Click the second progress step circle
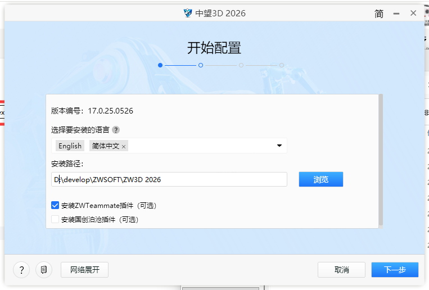The width and height of the screenshot is (429, 290). [201, 65]
